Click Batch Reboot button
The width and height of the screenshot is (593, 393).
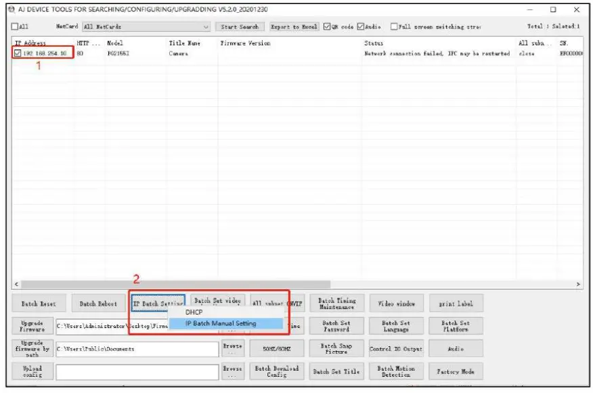(x=98, y=304)
